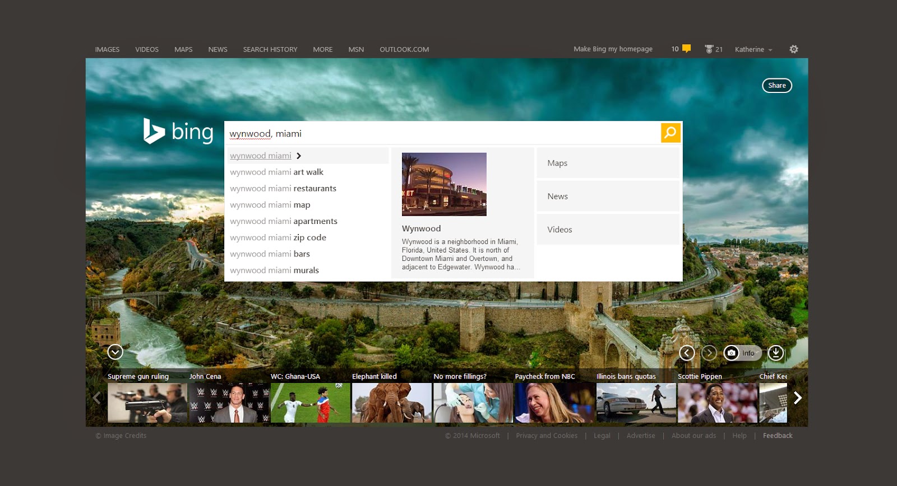Go to MSN link
The height and width of the screenshot is (486, 897).
pyautogui.click(x=356, y=49)
